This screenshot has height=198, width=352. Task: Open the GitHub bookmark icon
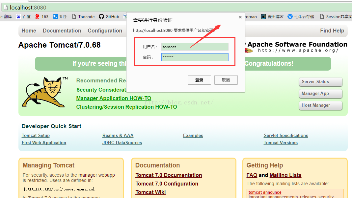pos(101,16)
